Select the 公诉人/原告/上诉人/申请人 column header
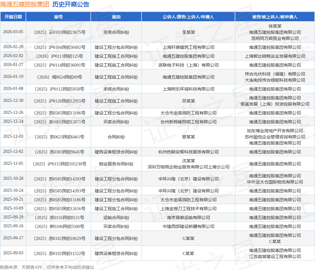This screenshot has width=315, height=270. pyautogui.click(x=188, y=17)
